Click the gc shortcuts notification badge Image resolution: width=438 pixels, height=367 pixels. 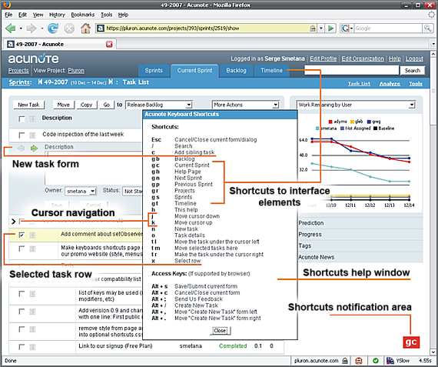[x=411, y=342]
